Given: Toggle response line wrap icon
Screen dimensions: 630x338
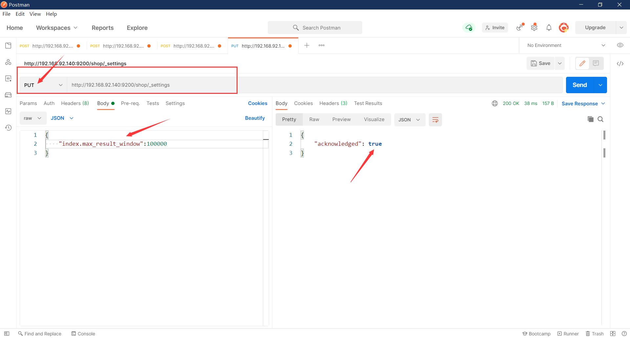Looking at the screenshot, I should click(435, 120).
